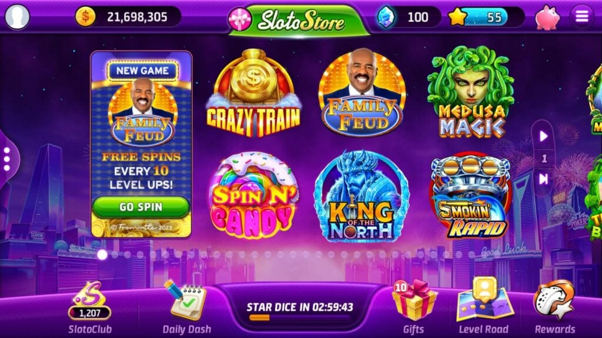This screenshot has height=338, width=602.
Task: Open the Rewards cheetah icon
Action: click(x=554, y=300)
